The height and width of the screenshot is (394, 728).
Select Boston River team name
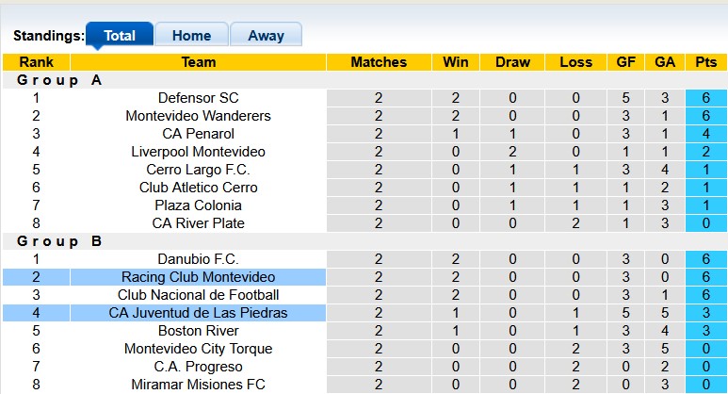tap(198, 331)
